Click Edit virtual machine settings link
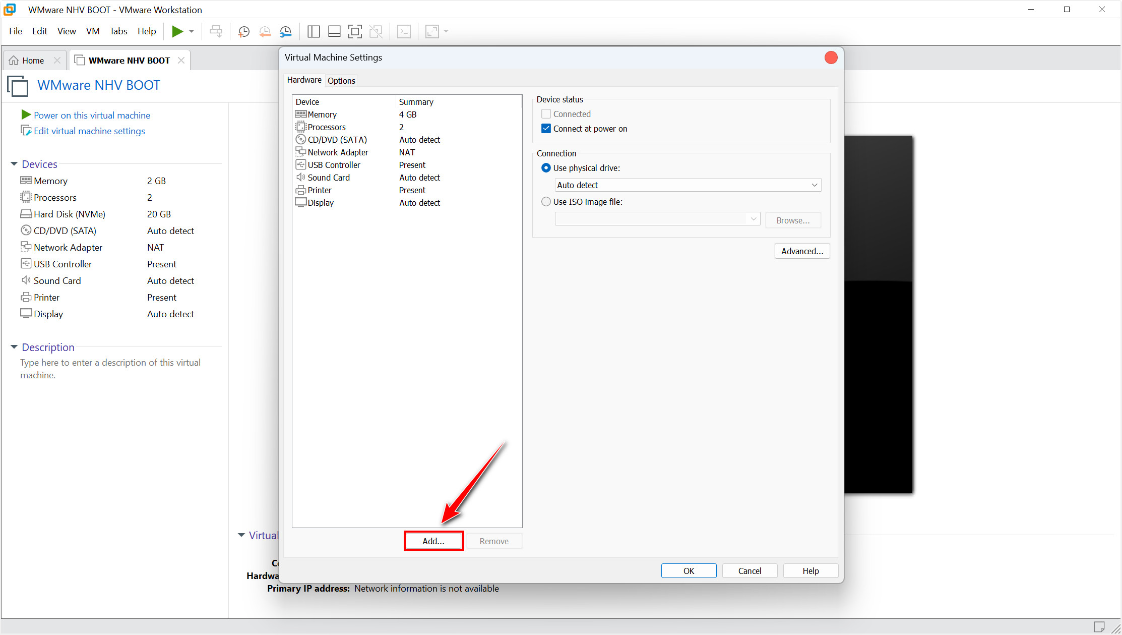The height and width of the screenshot is (635, 1122). click(89, 131)
